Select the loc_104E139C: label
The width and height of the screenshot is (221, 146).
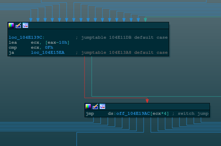pyautogui.click(x=27, y=37)
